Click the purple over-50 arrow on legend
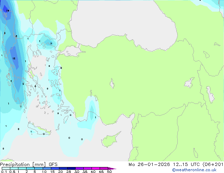224x173 pixels. (x=112, y=168)
